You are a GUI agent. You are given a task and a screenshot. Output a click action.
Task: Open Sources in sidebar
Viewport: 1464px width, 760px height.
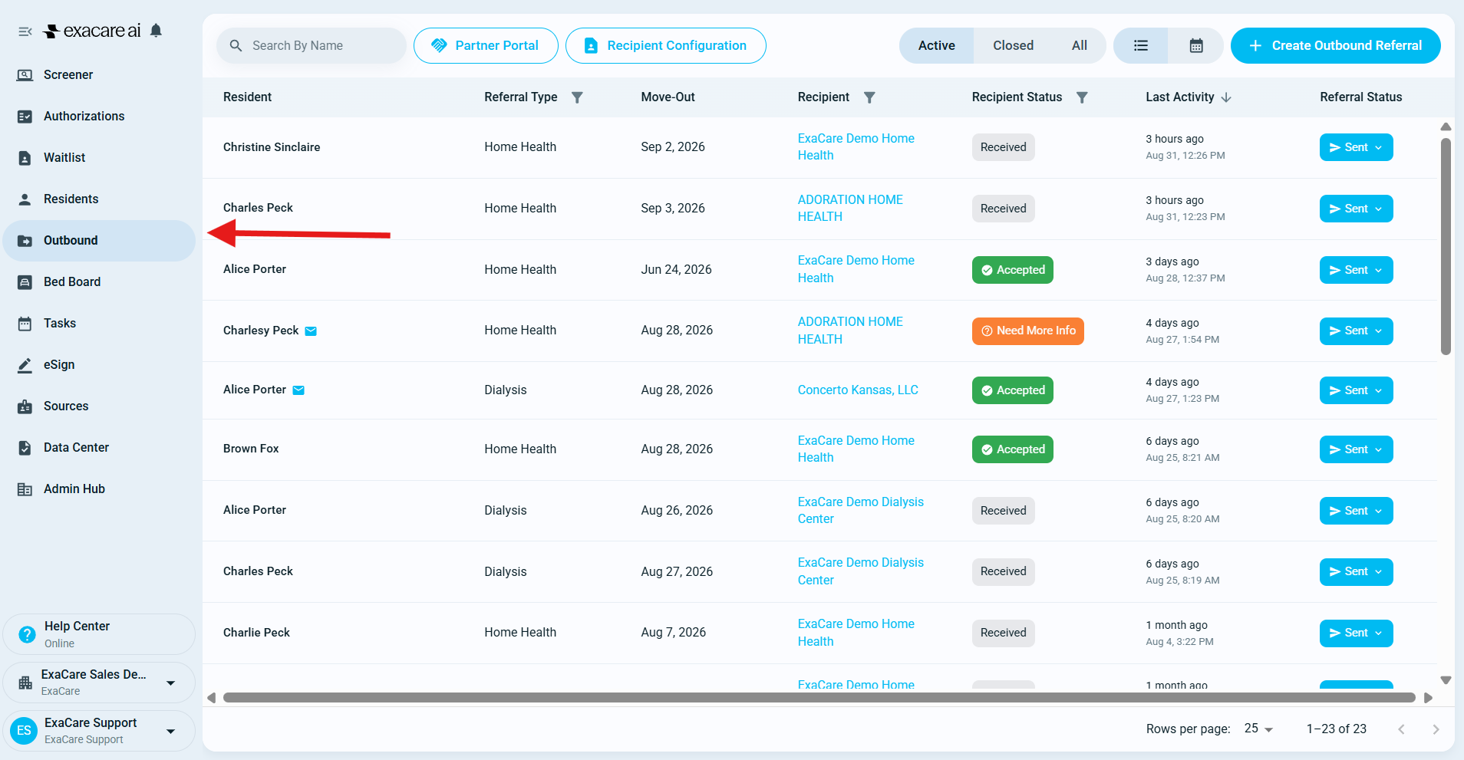click(99, 406)
